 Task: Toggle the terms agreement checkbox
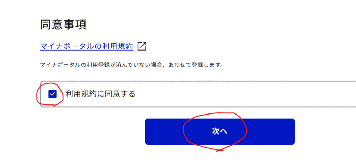[52, 94]
